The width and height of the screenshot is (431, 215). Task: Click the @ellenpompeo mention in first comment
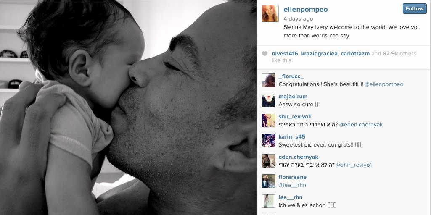click(384, 84)
